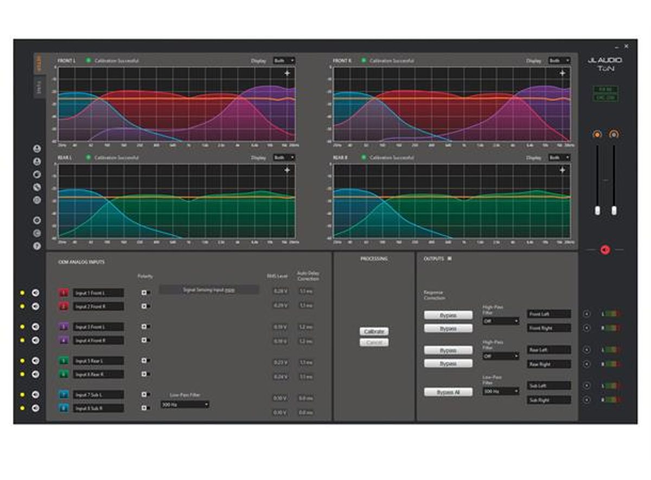Switch to the second gray vertical tab
This screenshot has height=480, width=651.
click(39, 87)
